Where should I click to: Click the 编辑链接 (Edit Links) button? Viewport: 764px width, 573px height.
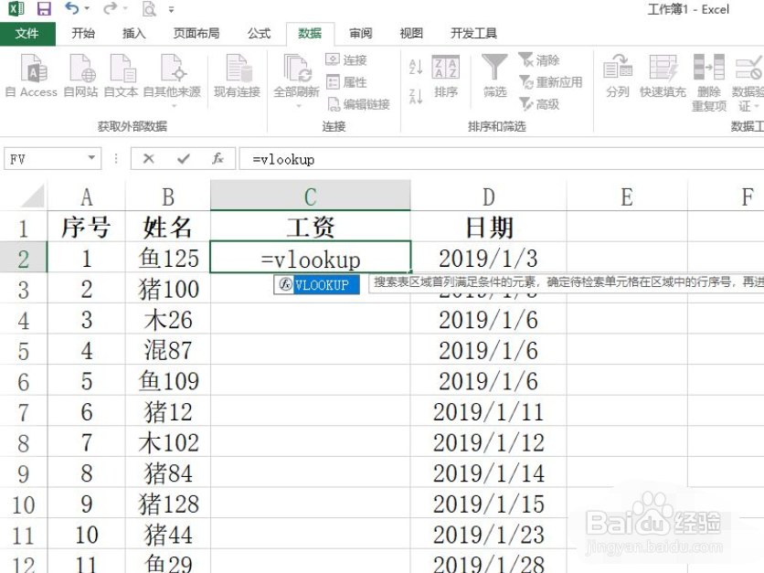[358, 104]
